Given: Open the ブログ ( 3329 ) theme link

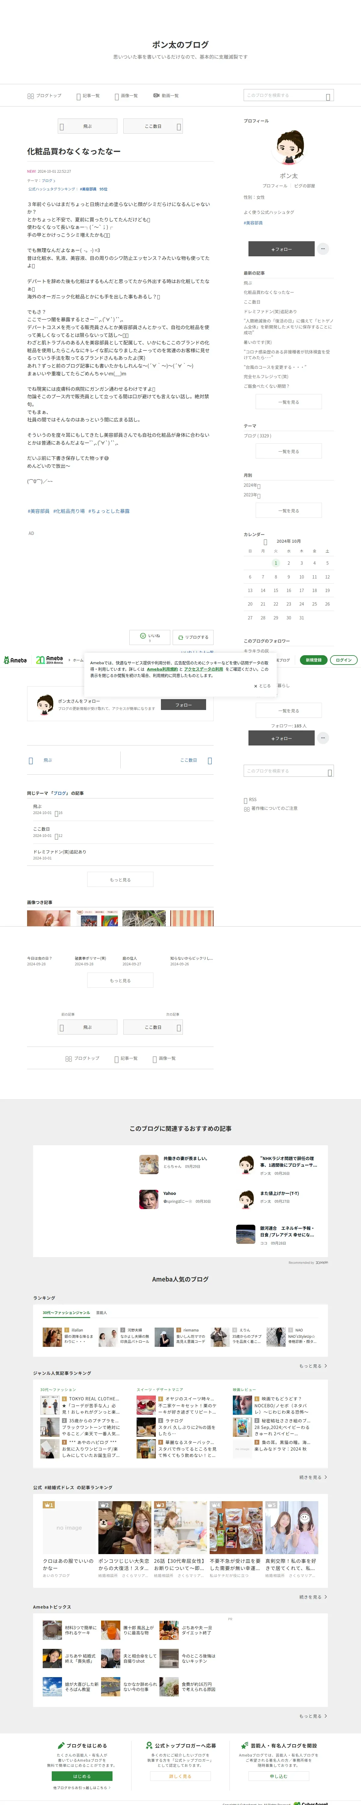Looking at the screenshot, I should [257, 436].
